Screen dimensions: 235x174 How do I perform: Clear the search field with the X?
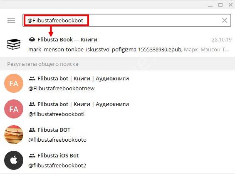(224, 20)
